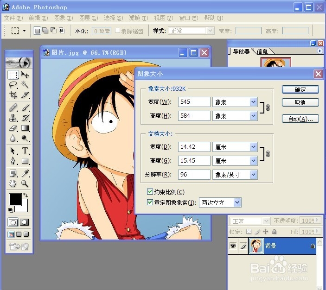This screenshot has height=290, width=326.
Task: Open height unit 象素 dropdown
Action: [x=253, y=116]
